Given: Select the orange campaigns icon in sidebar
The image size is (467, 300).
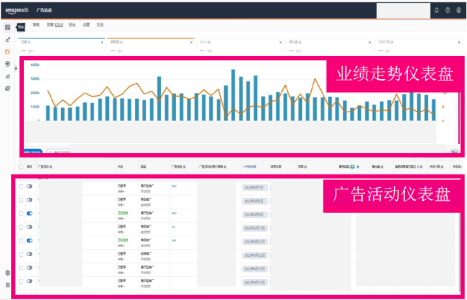Looking at the screenshot, I should coord(8,52).
